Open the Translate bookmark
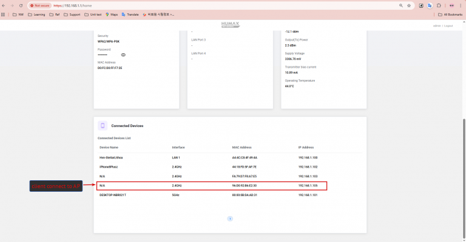 point(130,15)
